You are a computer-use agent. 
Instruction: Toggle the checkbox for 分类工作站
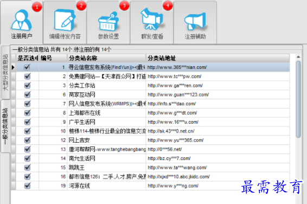tap(27, 85)
